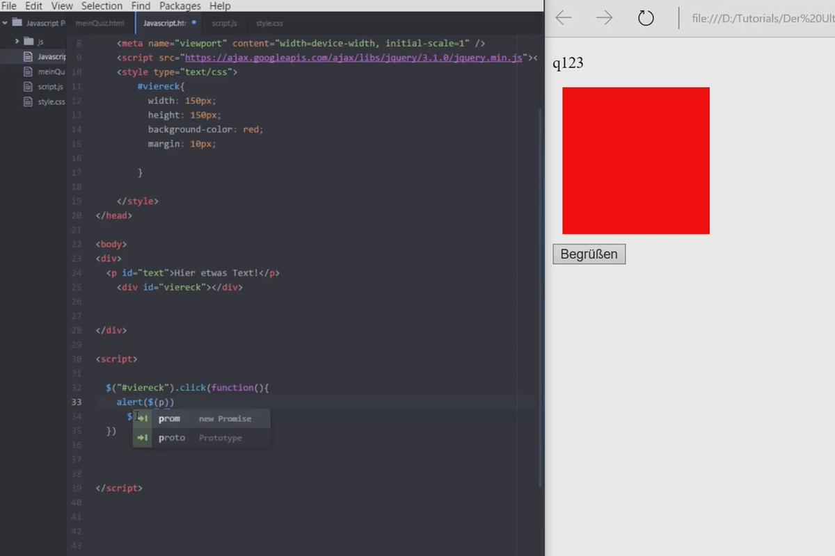Image resolution: width=835 pixels, height=556 pixels.
Task: Click the browser address bar URL
Action: [762, 19]
